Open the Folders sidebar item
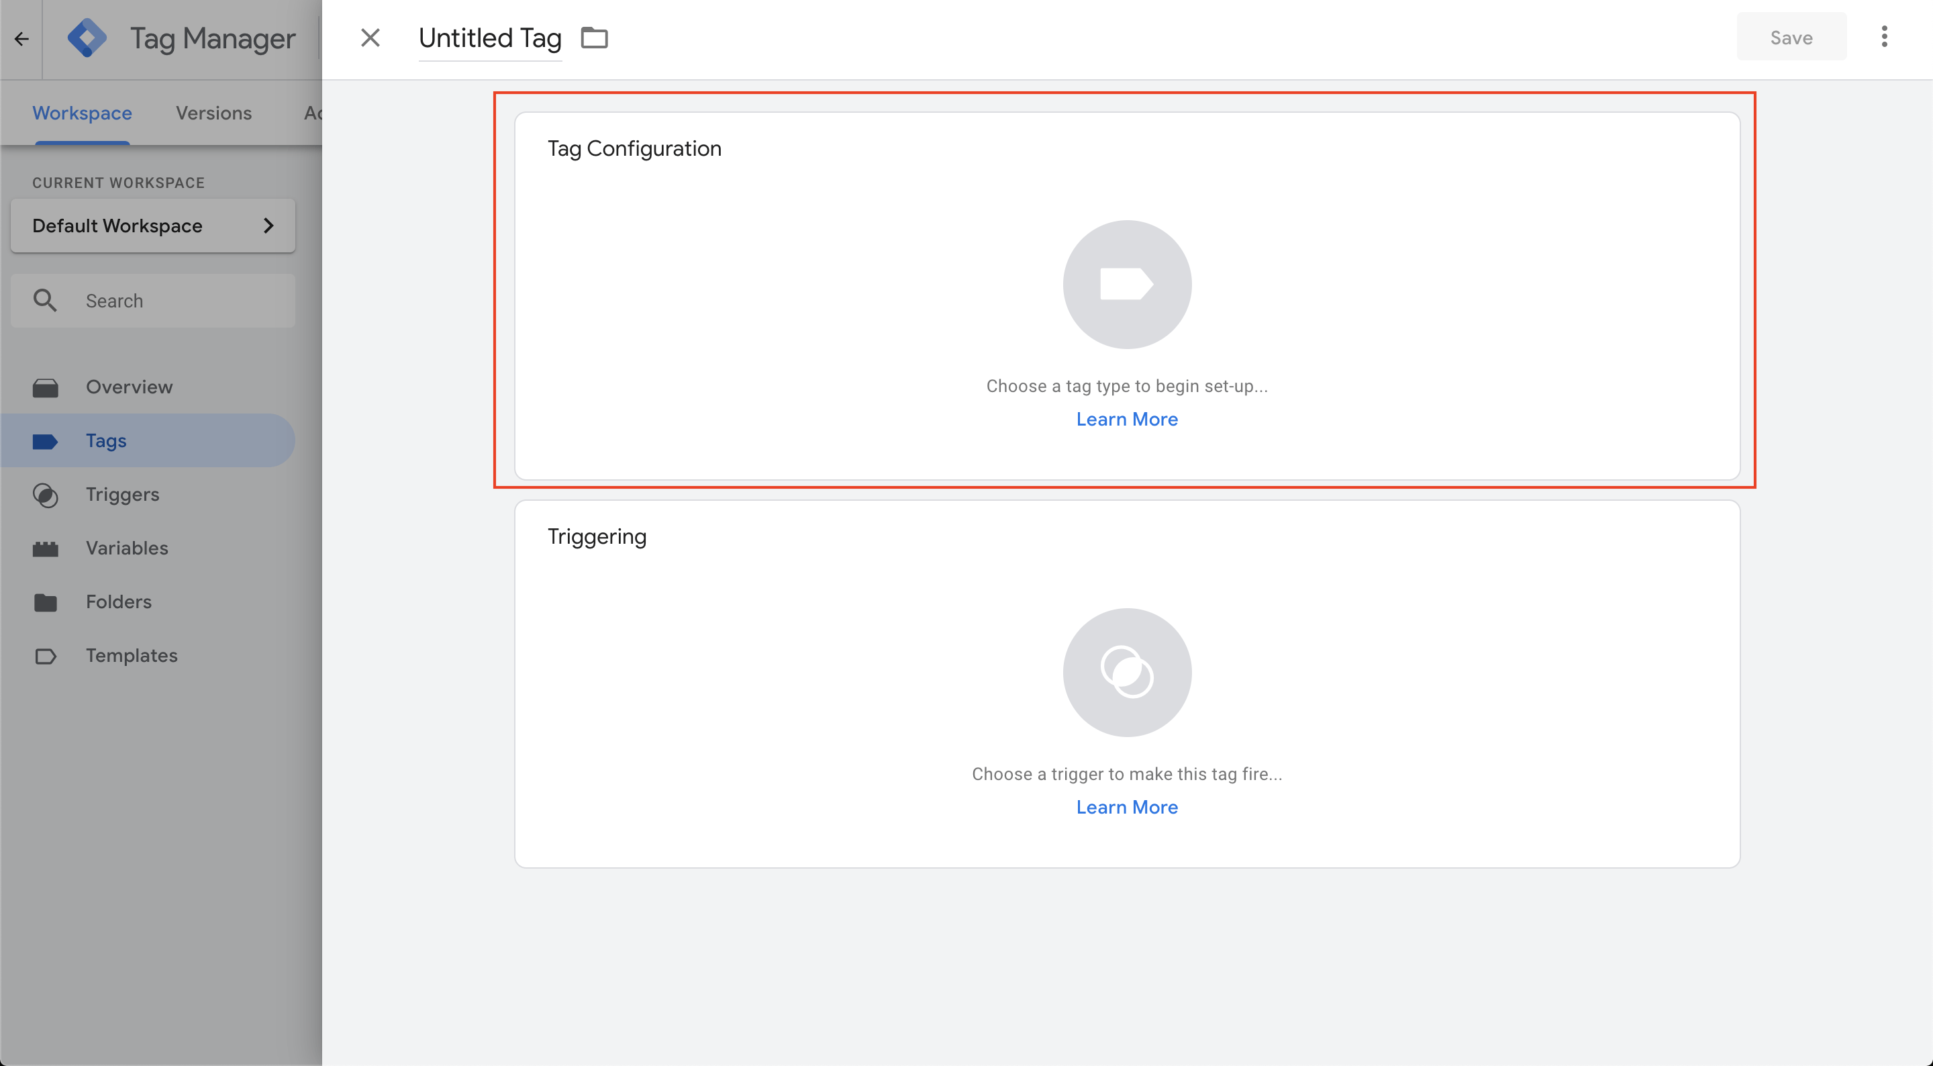Screen dimensions: 1933x1066 pyautogui.click(x=119, y=601)
